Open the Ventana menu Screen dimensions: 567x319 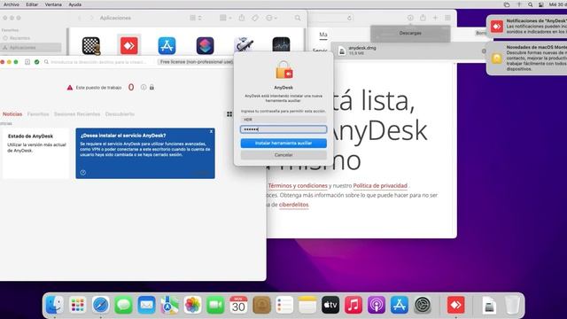click(x=53, y=4)
